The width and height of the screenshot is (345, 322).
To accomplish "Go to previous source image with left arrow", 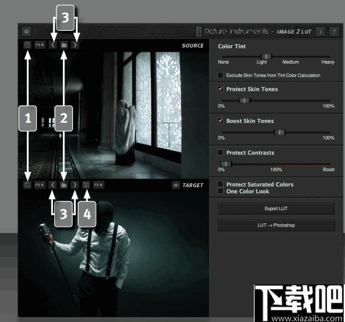I will [53, 45].
